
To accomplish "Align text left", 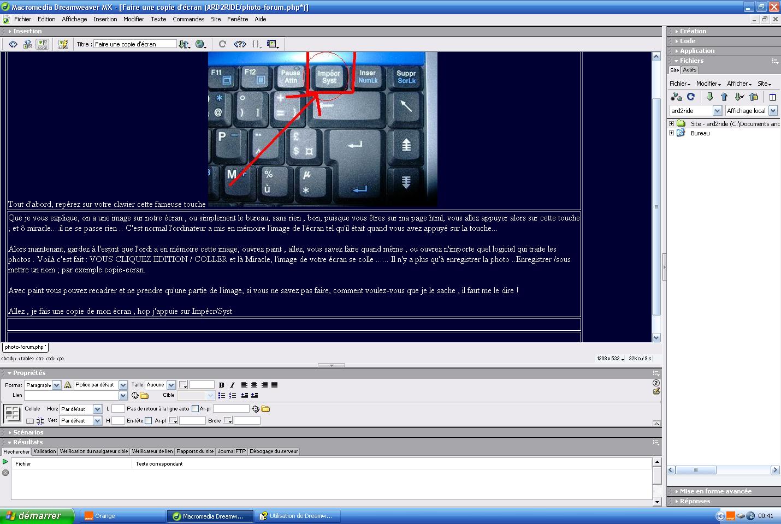I will [244, 385].
